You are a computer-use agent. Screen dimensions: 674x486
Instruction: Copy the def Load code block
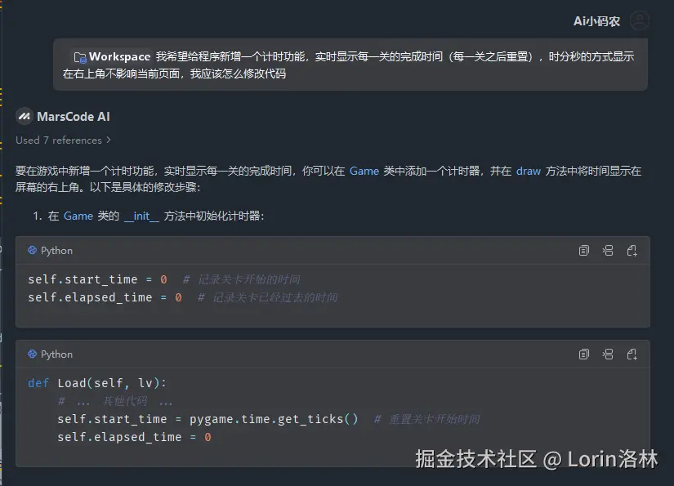[584, 354]
